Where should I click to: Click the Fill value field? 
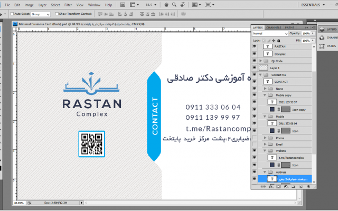306,41
